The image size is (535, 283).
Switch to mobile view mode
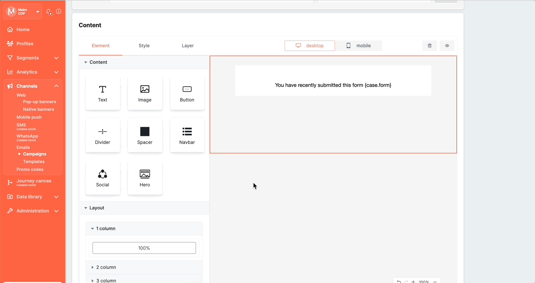point(359,46)
